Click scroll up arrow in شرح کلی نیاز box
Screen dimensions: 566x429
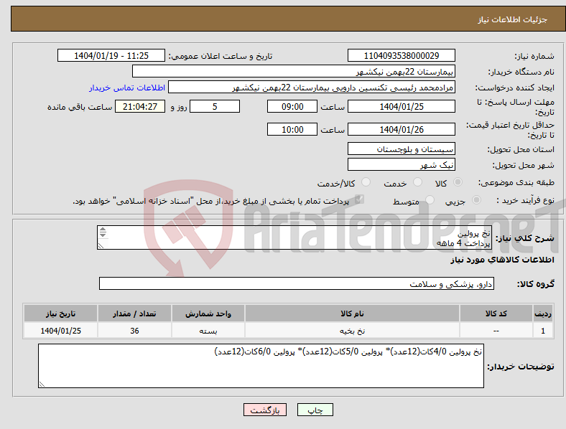(103, 230)
